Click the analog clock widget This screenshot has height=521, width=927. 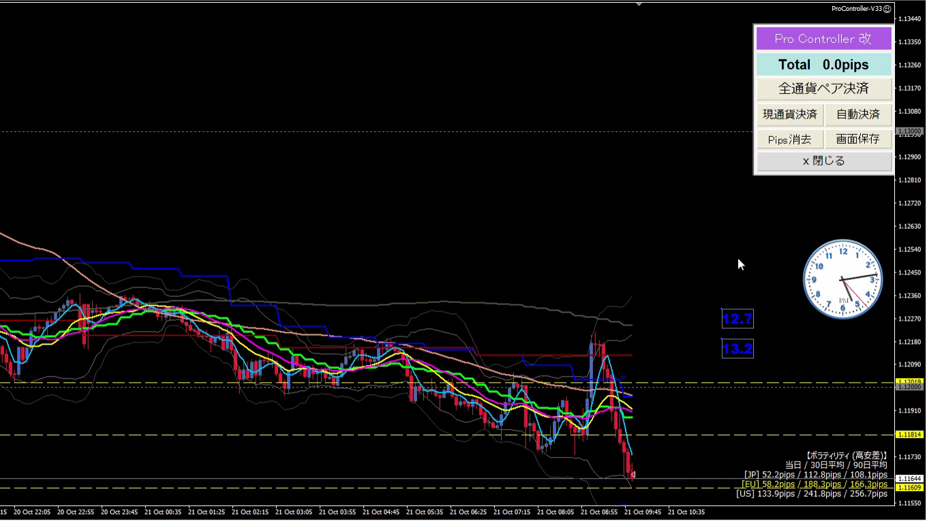pos(843,279)
